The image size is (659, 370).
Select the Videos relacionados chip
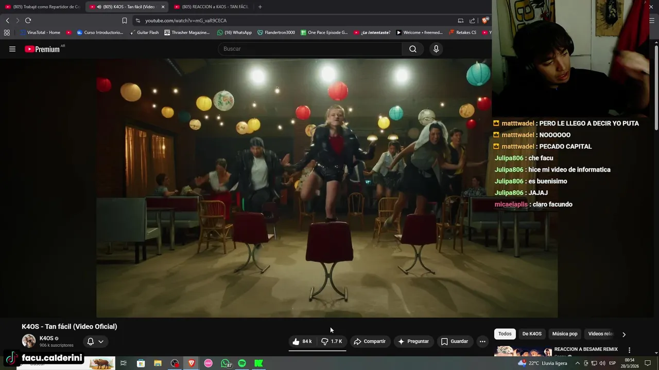(x=600, y=334)
